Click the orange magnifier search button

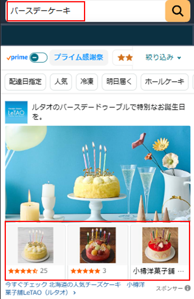coord(178,11)
